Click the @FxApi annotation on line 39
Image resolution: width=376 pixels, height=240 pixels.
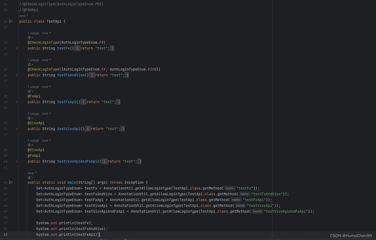tap(34, 156)
